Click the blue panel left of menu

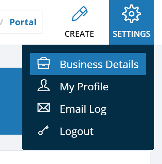pyautogui.click(x=11, y=101)
